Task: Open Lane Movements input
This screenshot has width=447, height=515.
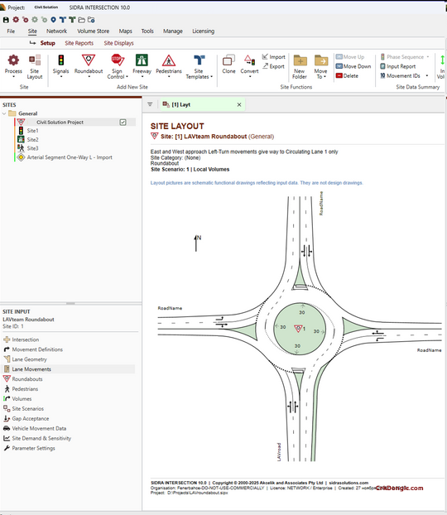Action: tap(31, 369)
